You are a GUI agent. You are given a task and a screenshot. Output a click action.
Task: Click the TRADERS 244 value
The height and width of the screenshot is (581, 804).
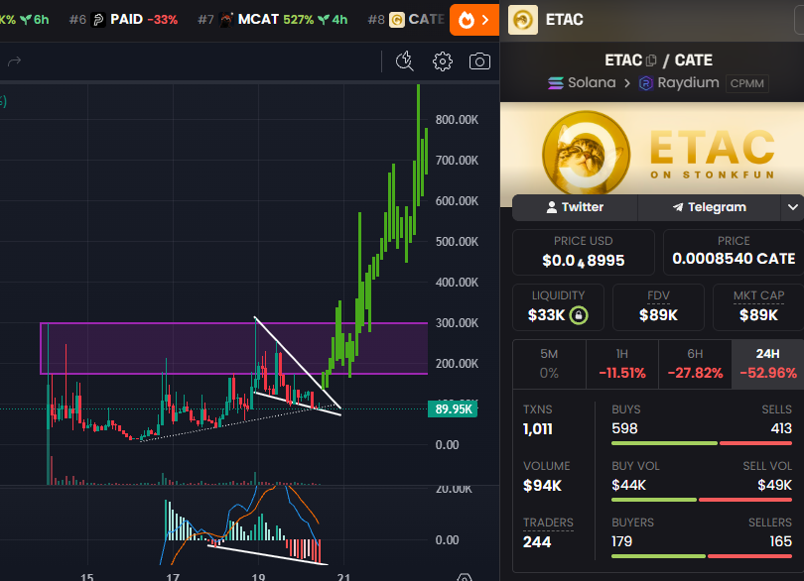pos(537,542)
